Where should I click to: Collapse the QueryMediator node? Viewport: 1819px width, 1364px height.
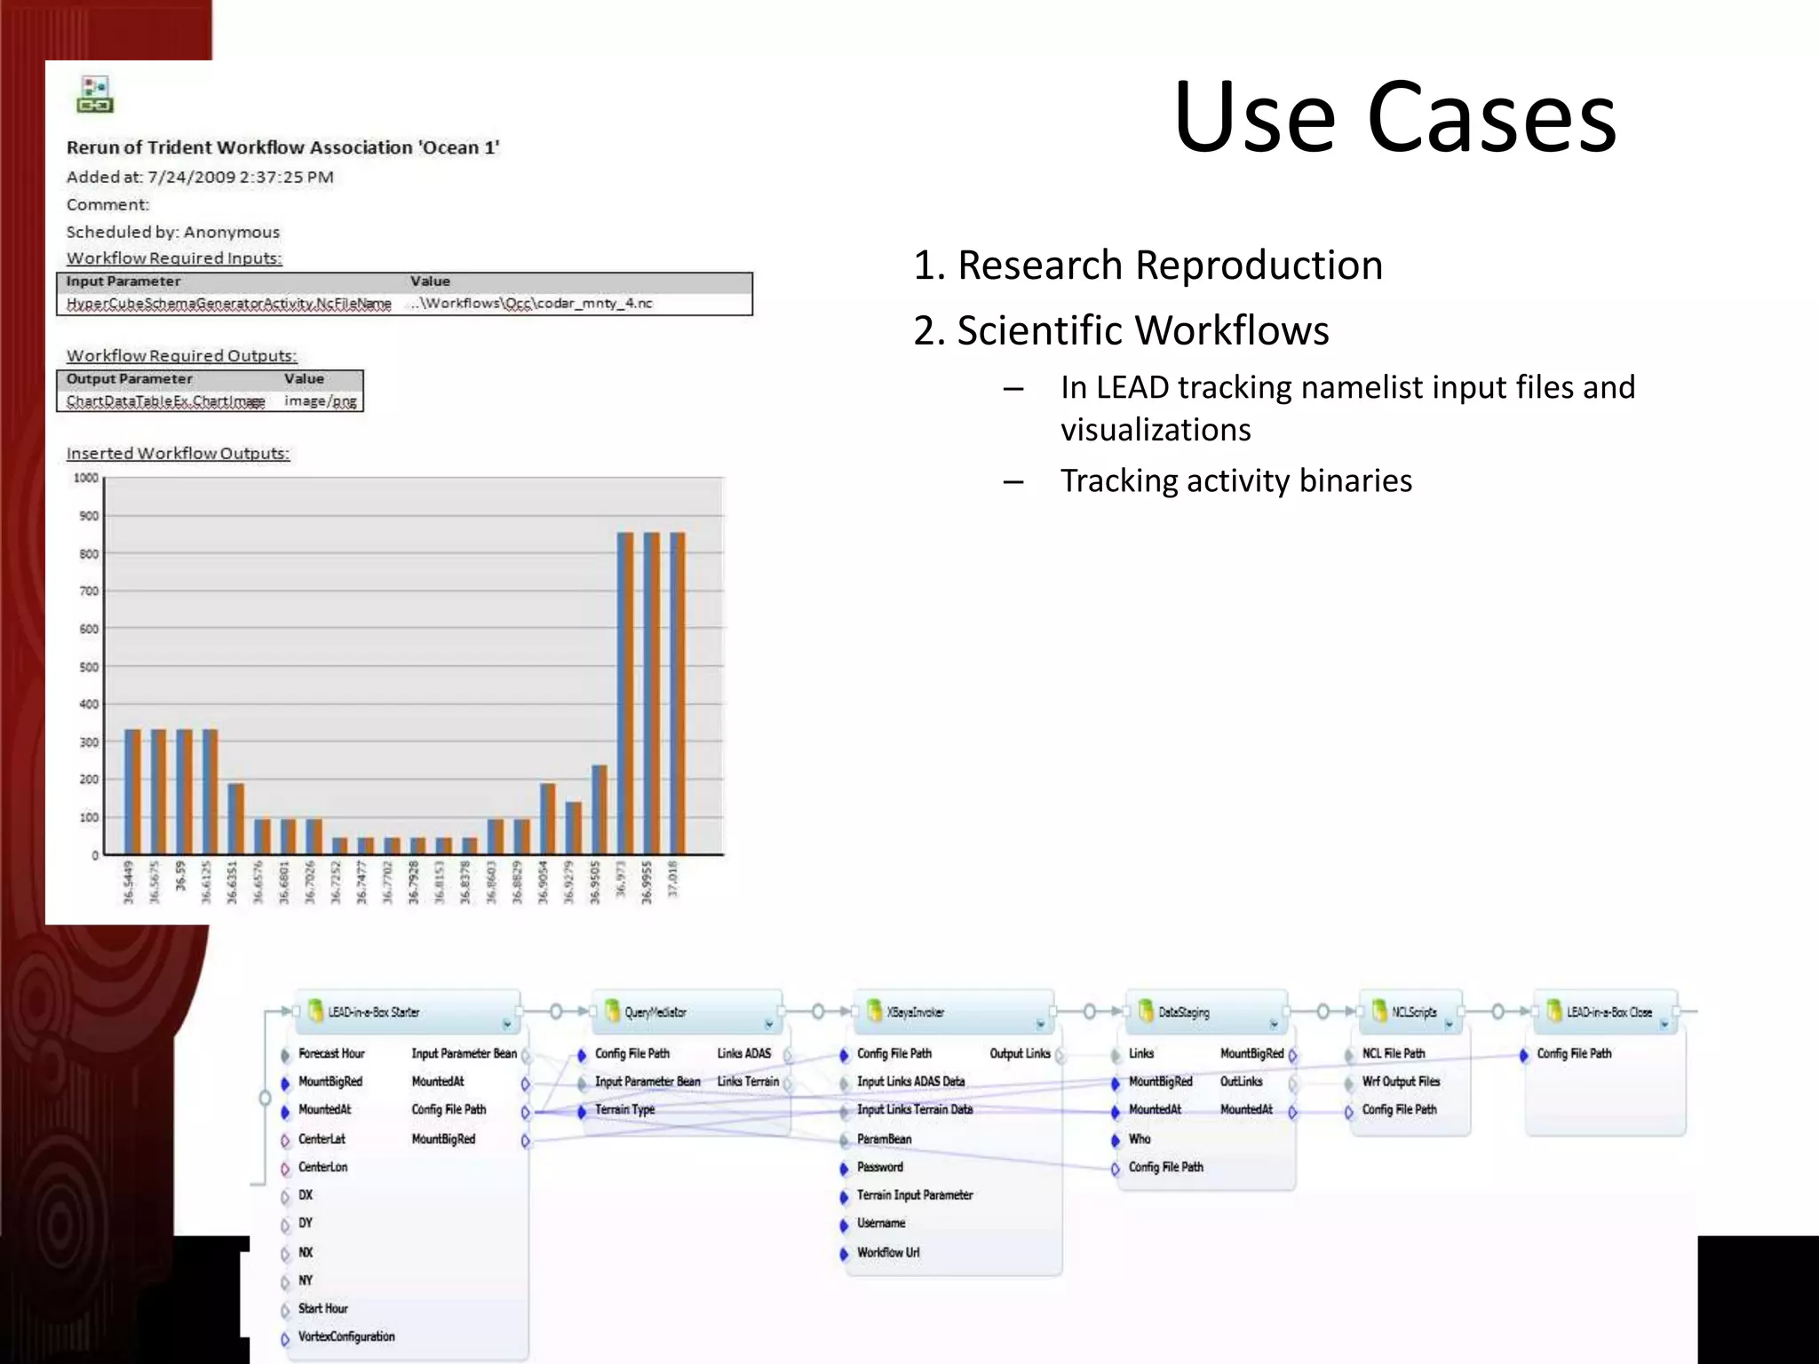tap(769, 1024)
